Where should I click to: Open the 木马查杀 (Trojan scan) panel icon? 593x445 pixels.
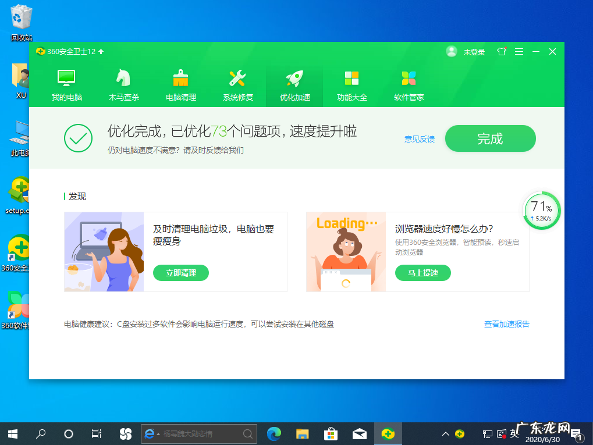[122, 82]
